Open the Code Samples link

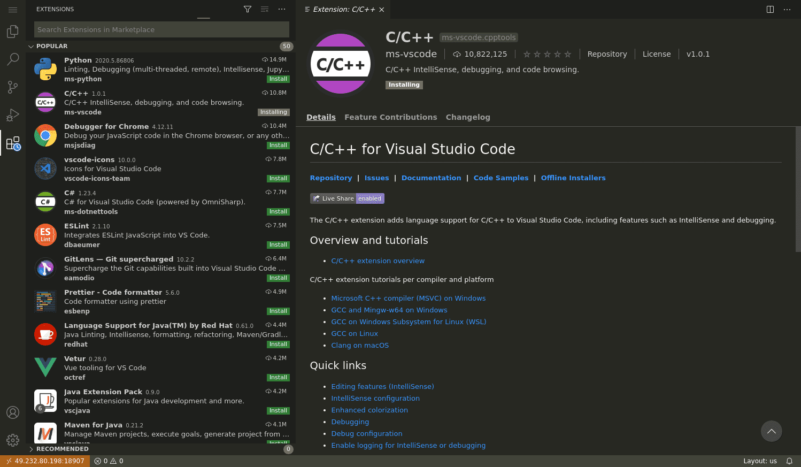click(501, 178)
